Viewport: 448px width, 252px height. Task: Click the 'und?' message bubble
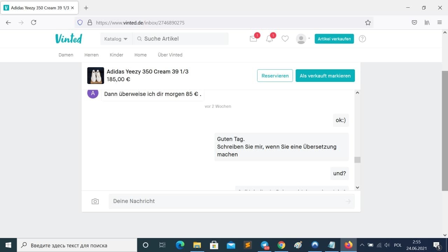pyautogui.click(x=339, y=173)
